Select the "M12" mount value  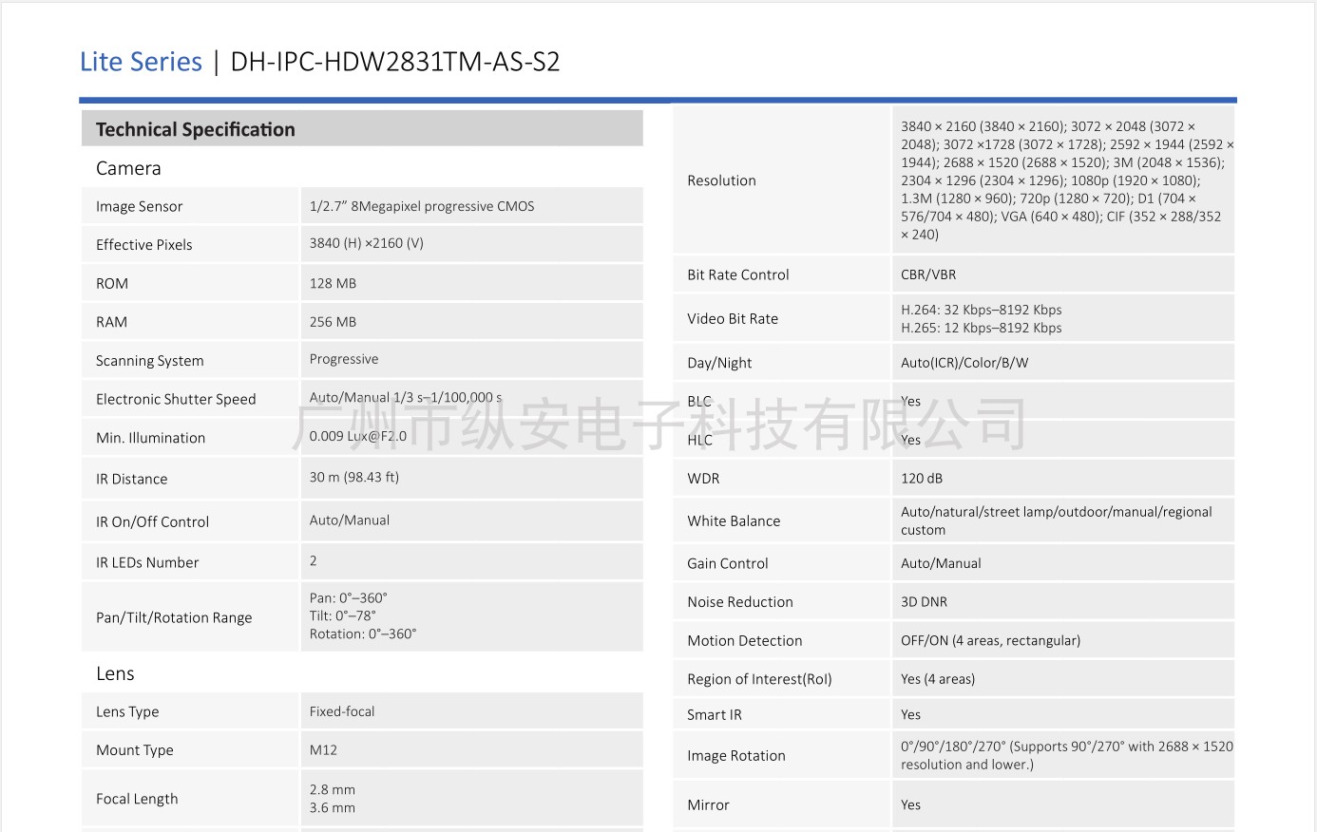coord(323,750)
